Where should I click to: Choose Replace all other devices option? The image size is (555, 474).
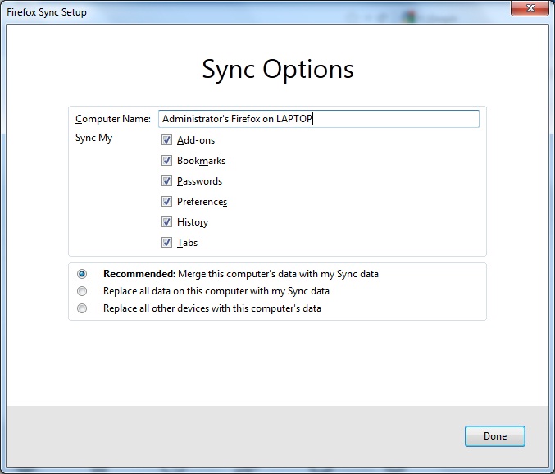click(82, 308)
